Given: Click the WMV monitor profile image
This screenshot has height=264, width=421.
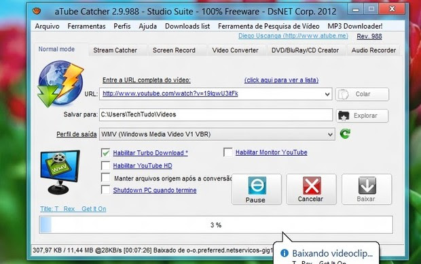Looking at the screenshot, I should pos(60,172).
